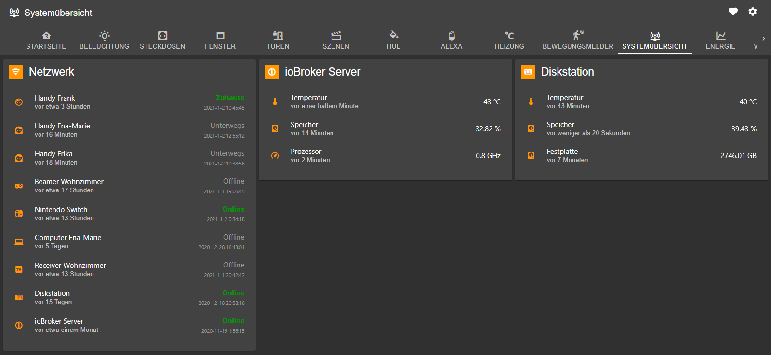Click the Netzwerk card title
This screenshot has width=771, height=355.
point(52,72)
